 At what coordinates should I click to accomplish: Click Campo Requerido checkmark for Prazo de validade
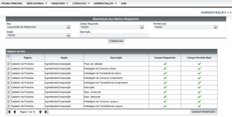click(165, 64)
